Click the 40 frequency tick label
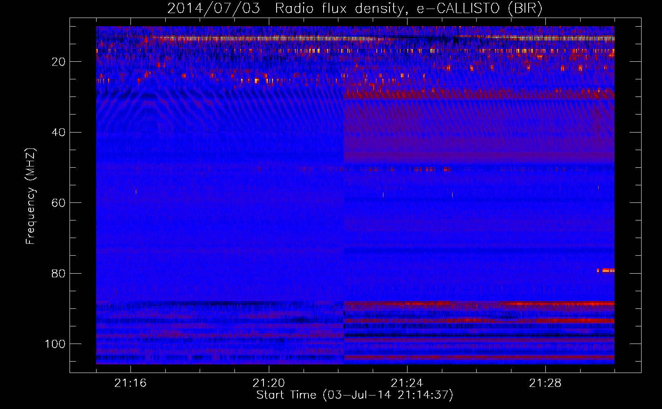Image resolution: width=662 pixels, height=409 pixels. [x=59, y=132]
